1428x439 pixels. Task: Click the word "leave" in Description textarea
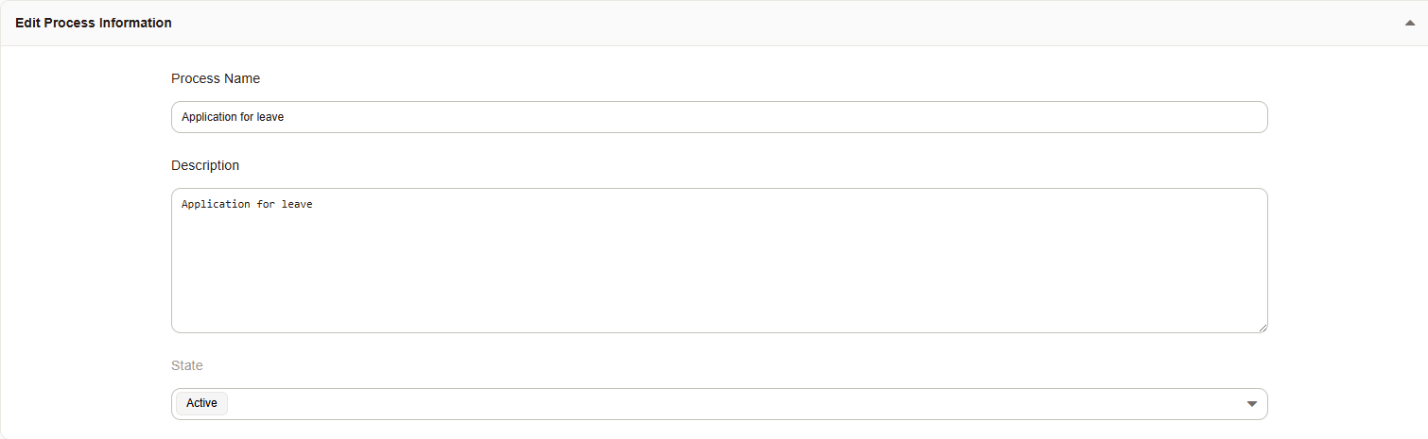[x=297, y=204]
